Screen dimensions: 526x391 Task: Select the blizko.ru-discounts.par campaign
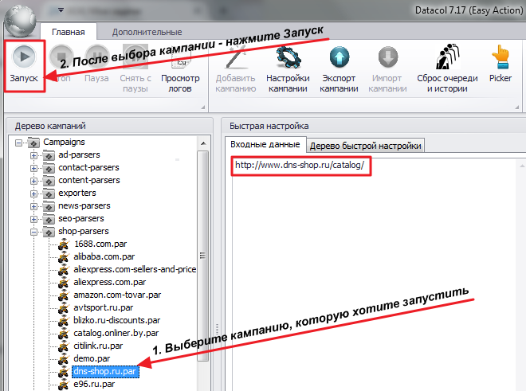116,320
